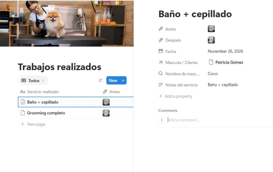
Task: Click the page icon next to Patricia Gómez
Action: [x=211, y=62]
